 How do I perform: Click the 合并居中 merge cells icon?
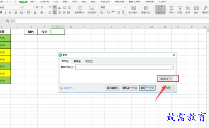click(80, 8)
